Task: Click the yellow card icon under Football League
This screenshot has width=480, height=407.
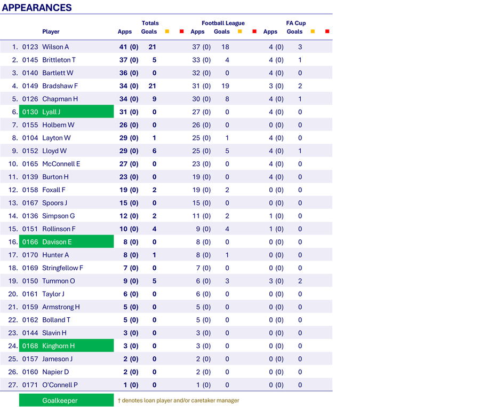Action: pyautogui.click(x=240, y=32)
